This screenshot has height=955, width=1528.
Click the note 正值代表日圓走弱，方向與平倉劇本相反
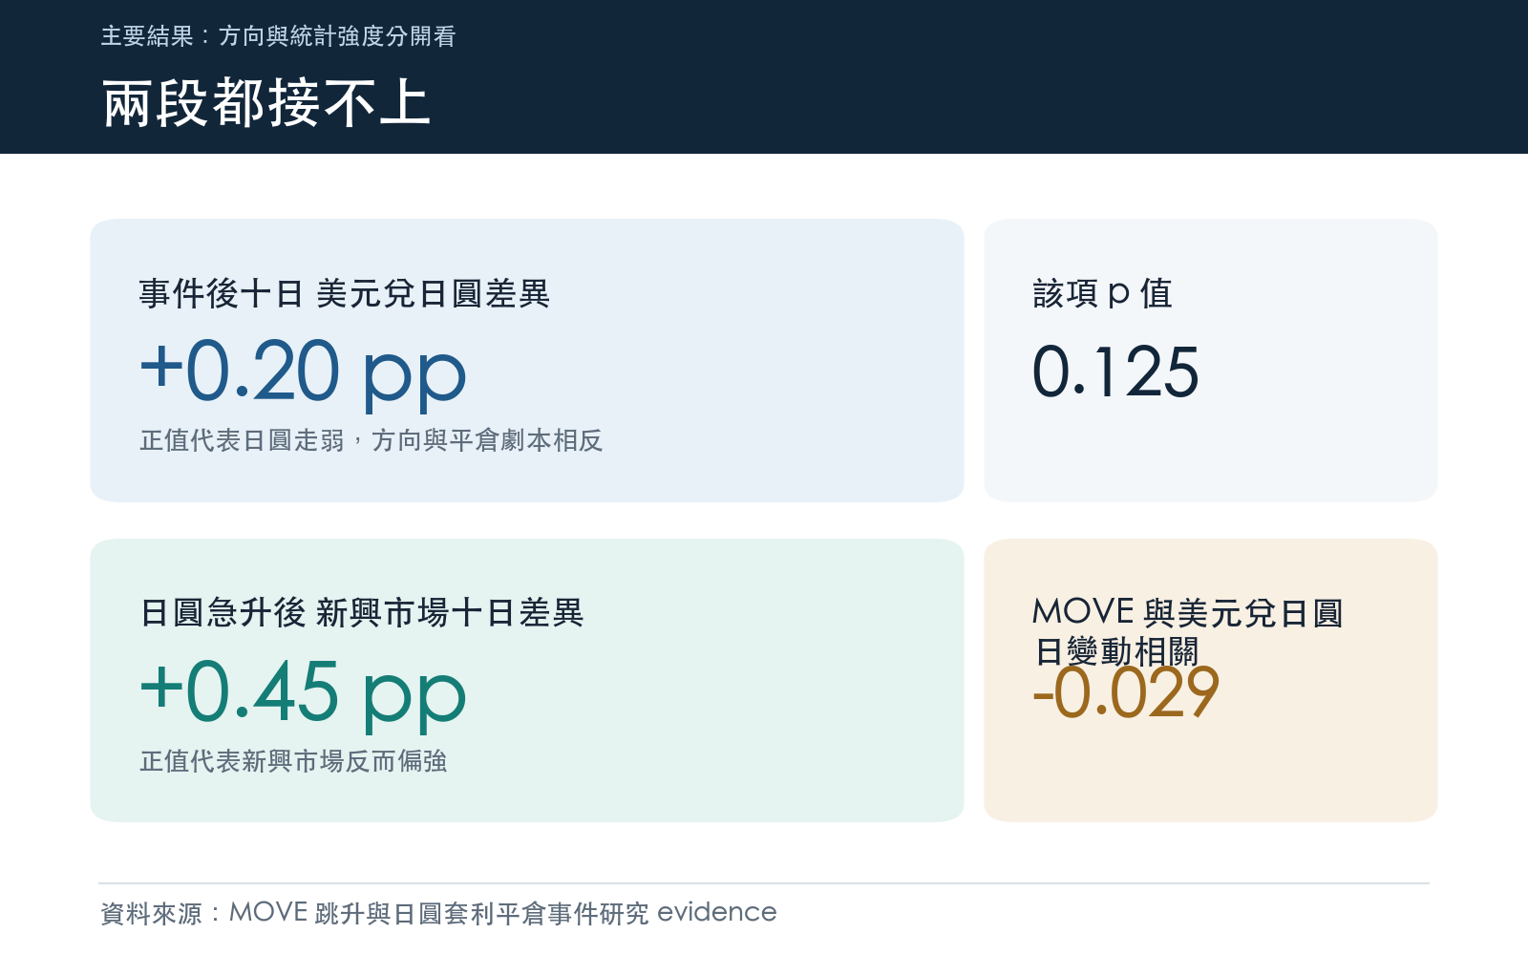click(371, 440)
